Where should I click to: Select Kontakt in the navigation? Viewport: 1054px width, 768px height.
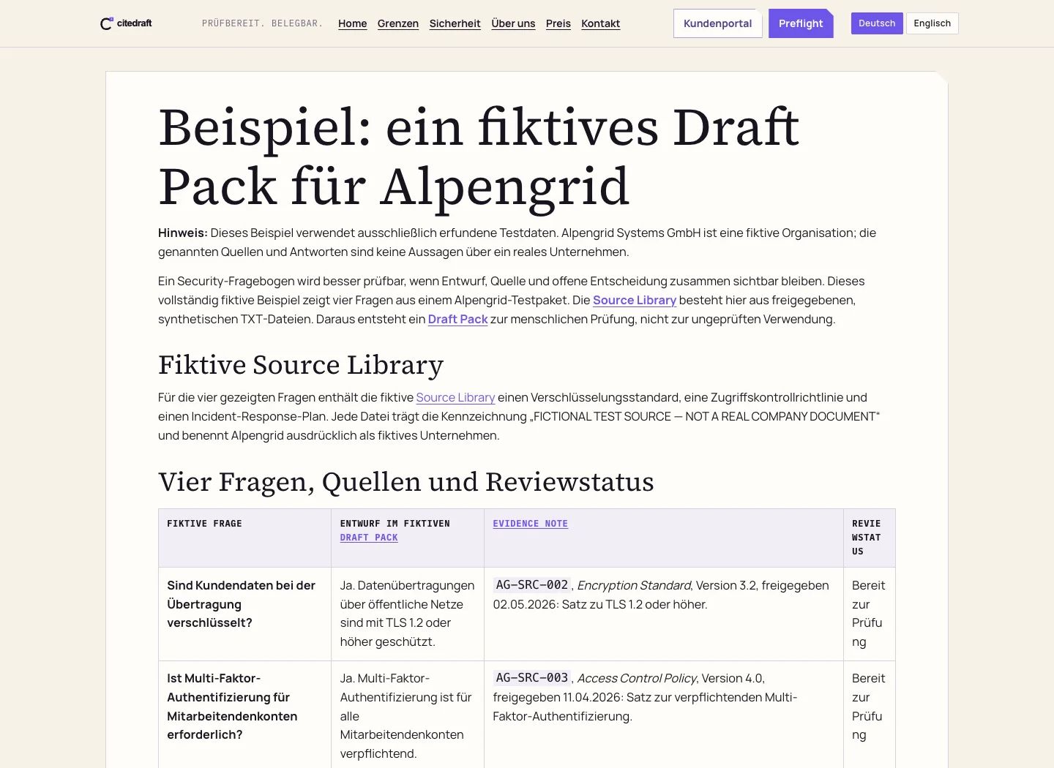click(x=601, y=23)
